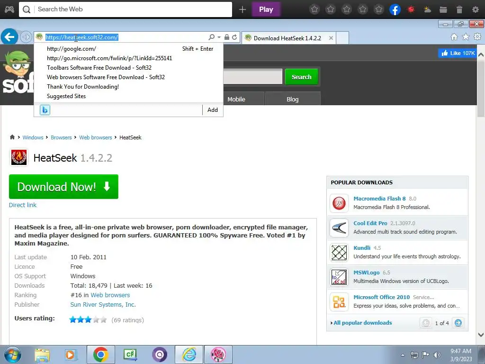Screen dimensions: 485x364
Task: Click the browser back arrow button
Action: (9, 37)
